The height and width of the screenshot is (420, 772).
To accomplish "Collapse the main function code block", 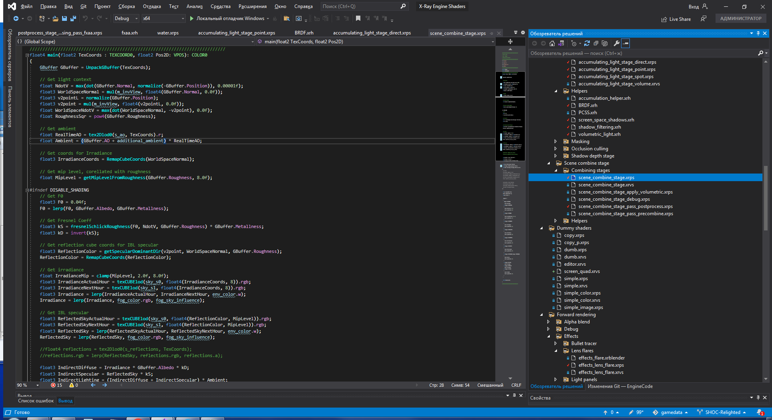I will point(27,55).
